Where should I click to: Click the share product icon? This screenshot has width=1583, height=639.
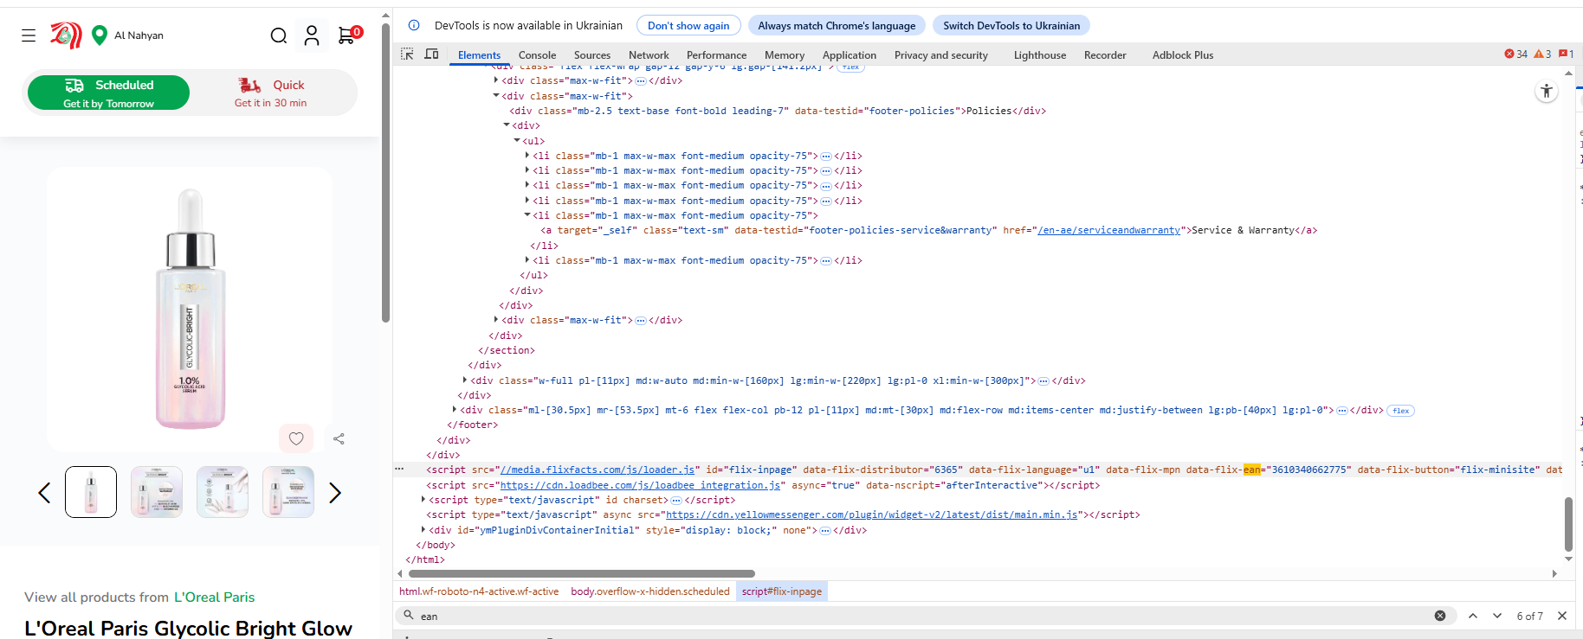[339, 438]
